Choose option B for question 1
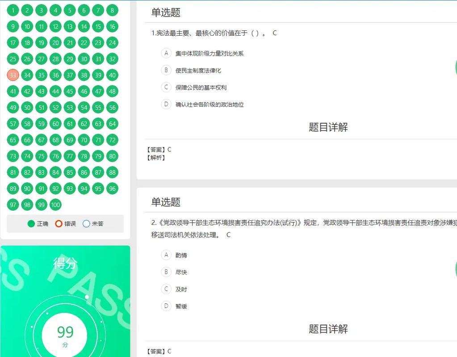457x357 pixels. 166,70
